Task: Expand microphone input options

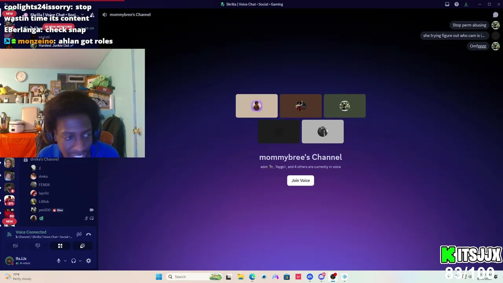Action: (x=65, y=261)
